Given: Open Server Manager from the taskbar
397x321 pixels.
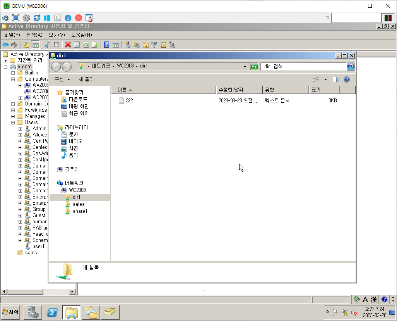Looking at the screenshot, I should [33, 312].
